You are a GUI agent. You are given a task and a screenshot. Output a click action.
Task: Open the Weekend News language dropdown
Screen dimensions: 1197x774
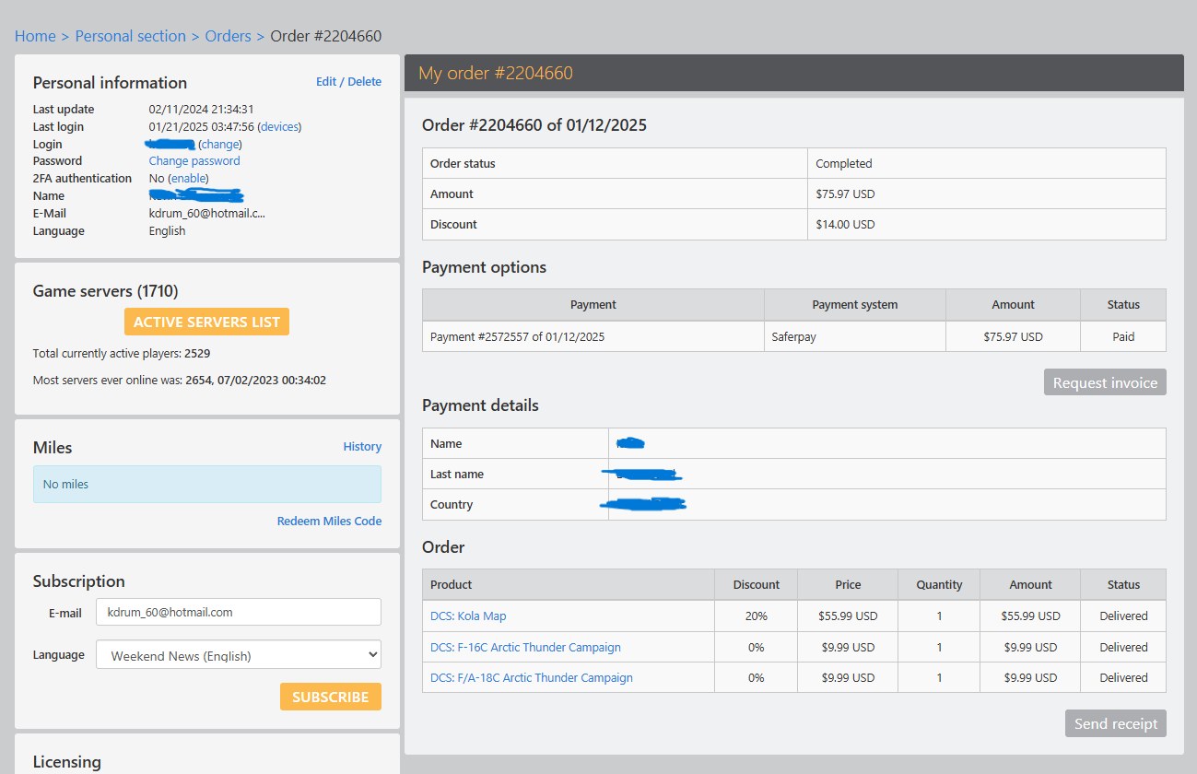[239, 655]
